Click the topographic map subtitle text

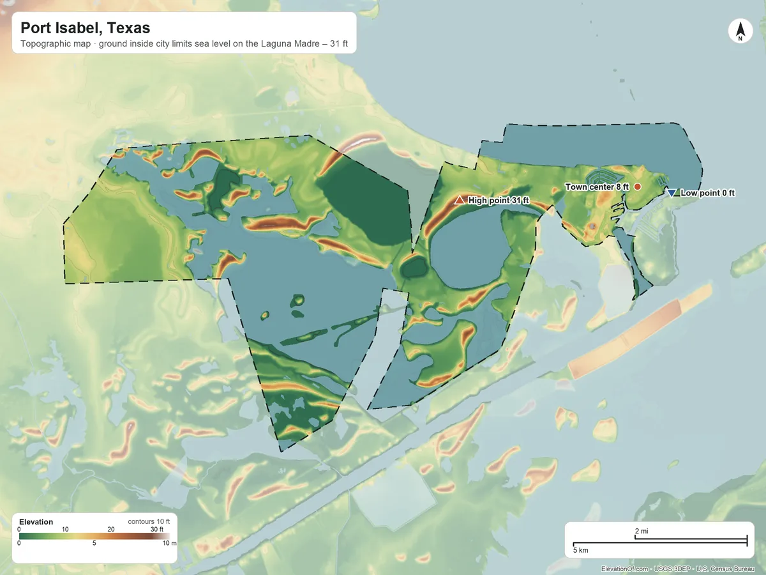coord(184,45)
